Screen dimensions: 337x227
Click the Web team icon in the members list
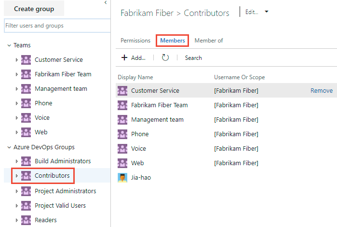pyautogui.click(x=122, y=163)
